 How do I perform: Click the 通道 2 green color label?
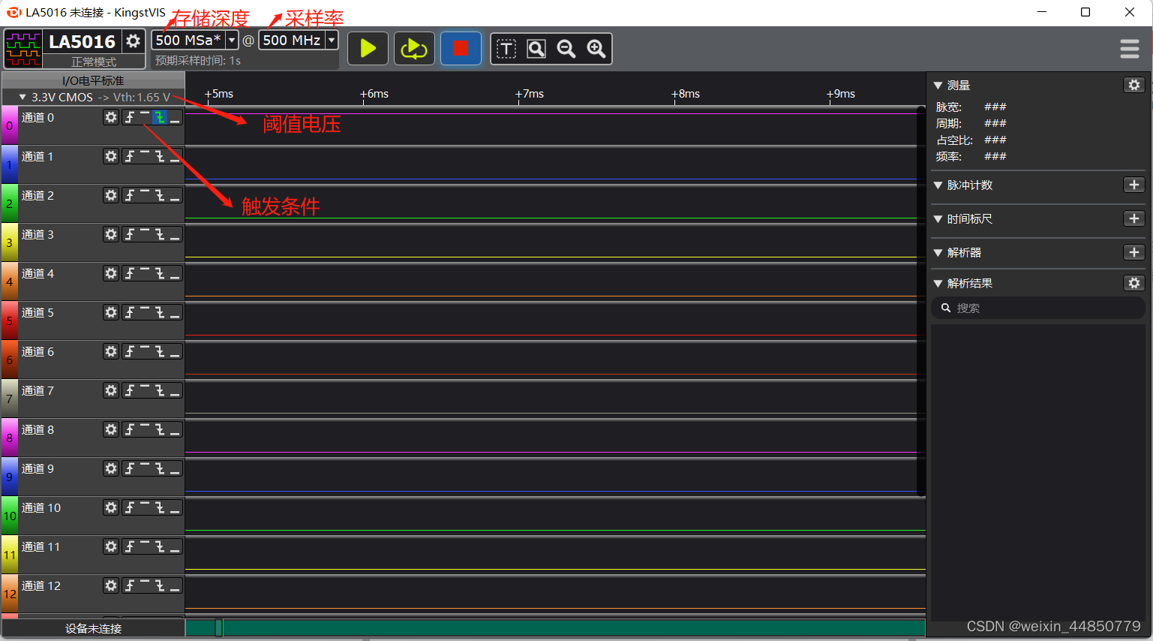pyautogui.click(x=10, y=203)
